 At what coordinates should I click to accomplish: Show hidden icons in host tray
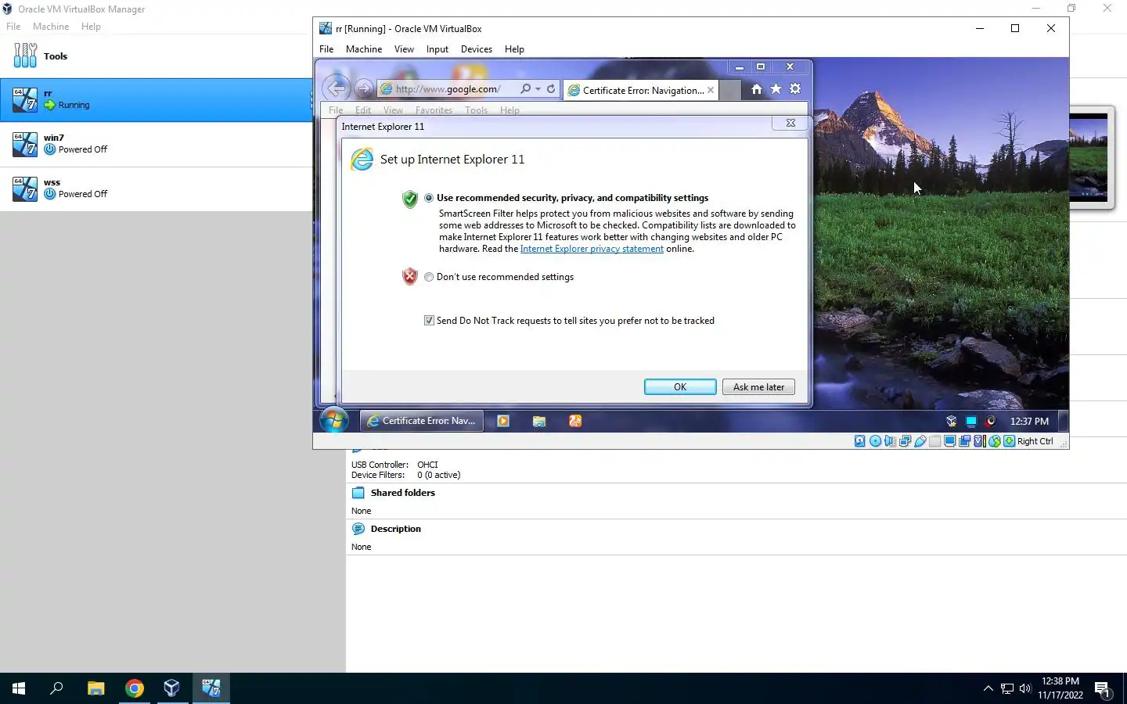click(988, 688)
